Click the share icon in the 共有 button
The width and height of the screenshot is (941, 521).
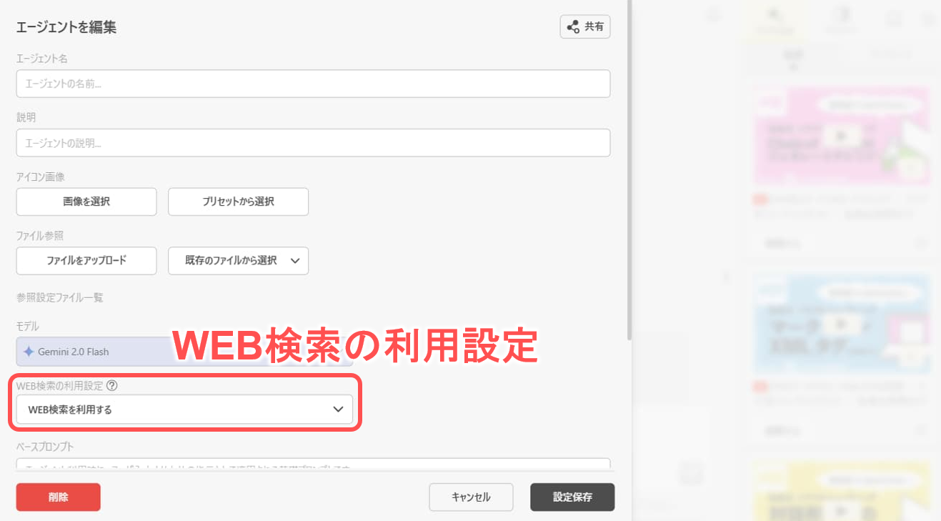572,27
